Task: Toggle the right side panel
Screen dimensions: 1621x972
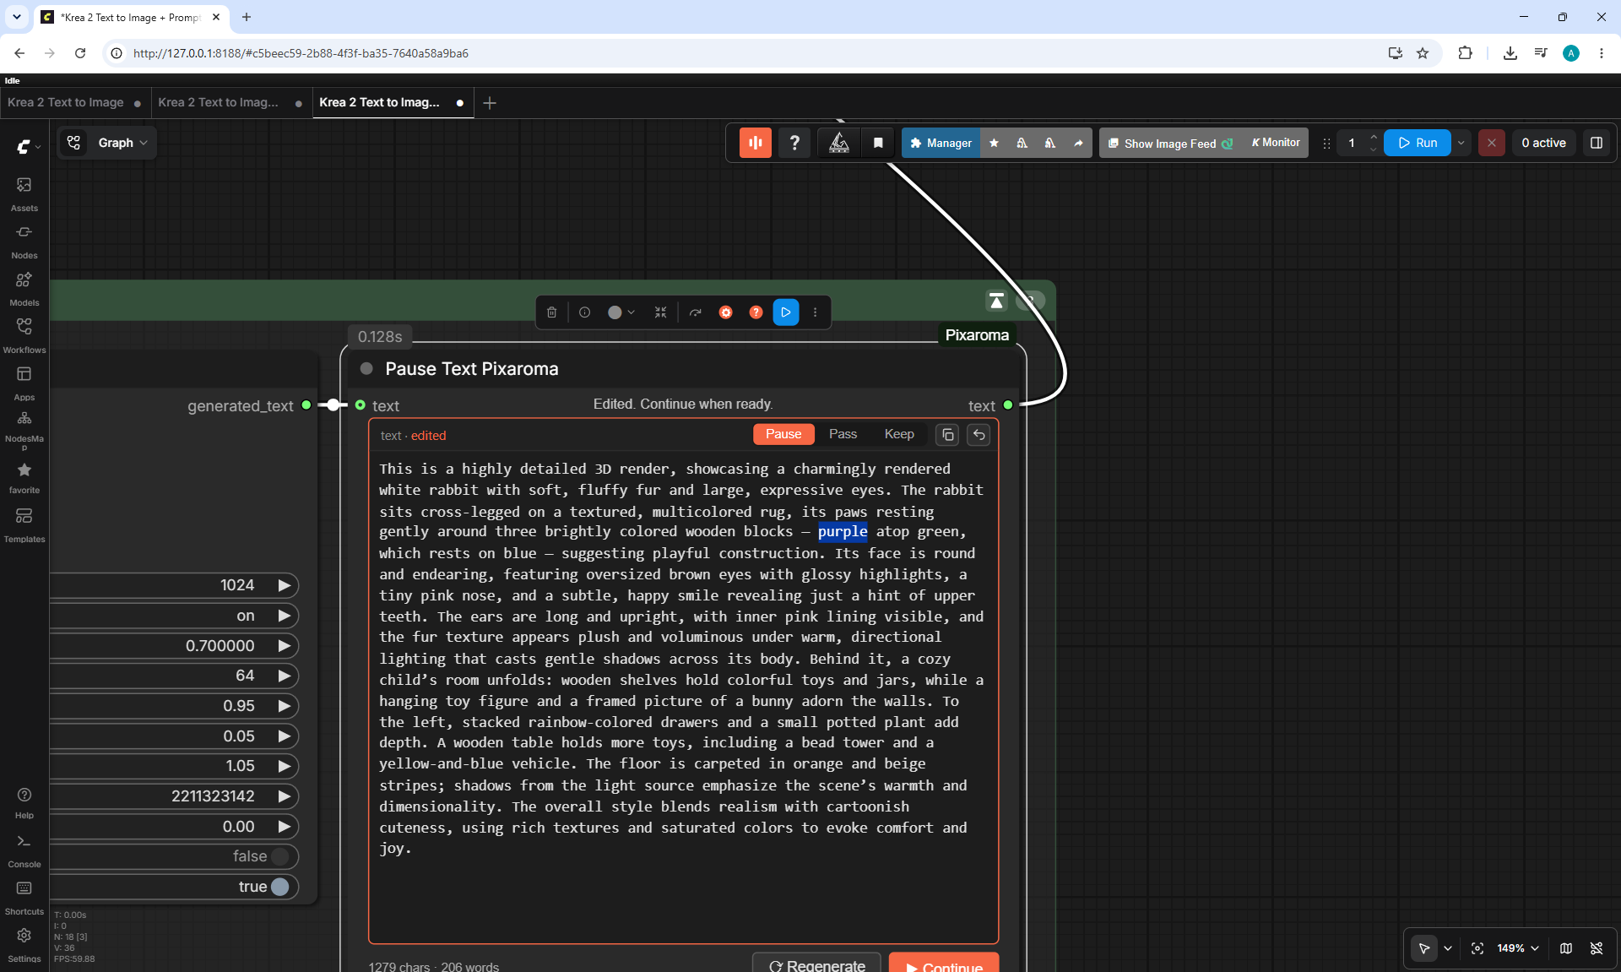Action: coord(1597,143)
